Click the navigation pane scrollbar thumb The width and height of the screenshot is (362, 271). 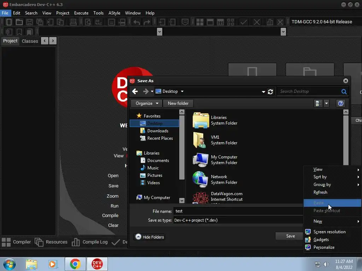click(182, 147)
